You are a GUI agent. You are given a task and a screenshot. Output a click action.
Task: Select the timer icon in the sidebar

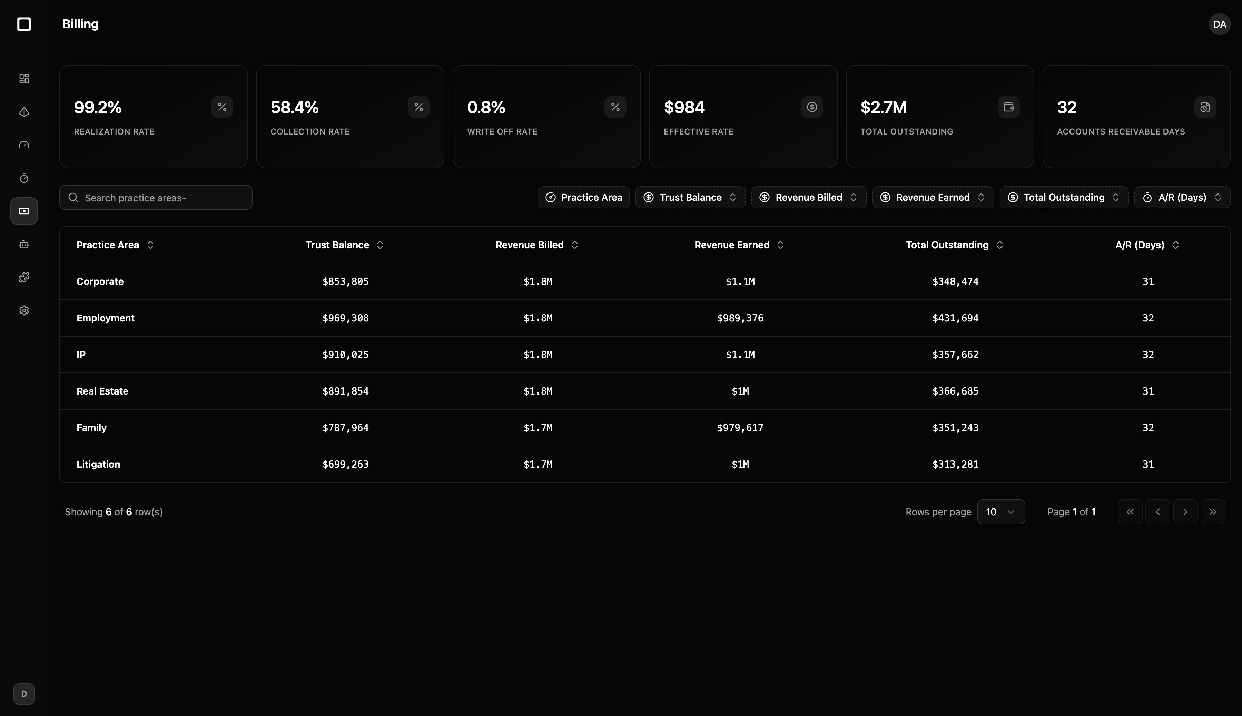(x=23, y=178)
